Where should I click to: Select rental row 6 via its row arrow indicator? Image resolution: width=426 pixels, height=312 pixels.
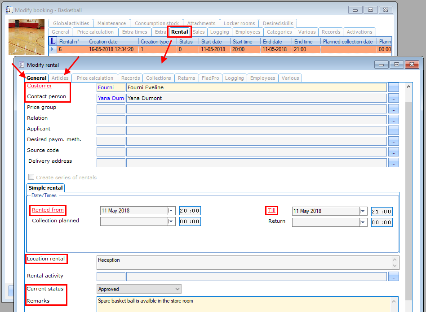(x=53, y=49)
